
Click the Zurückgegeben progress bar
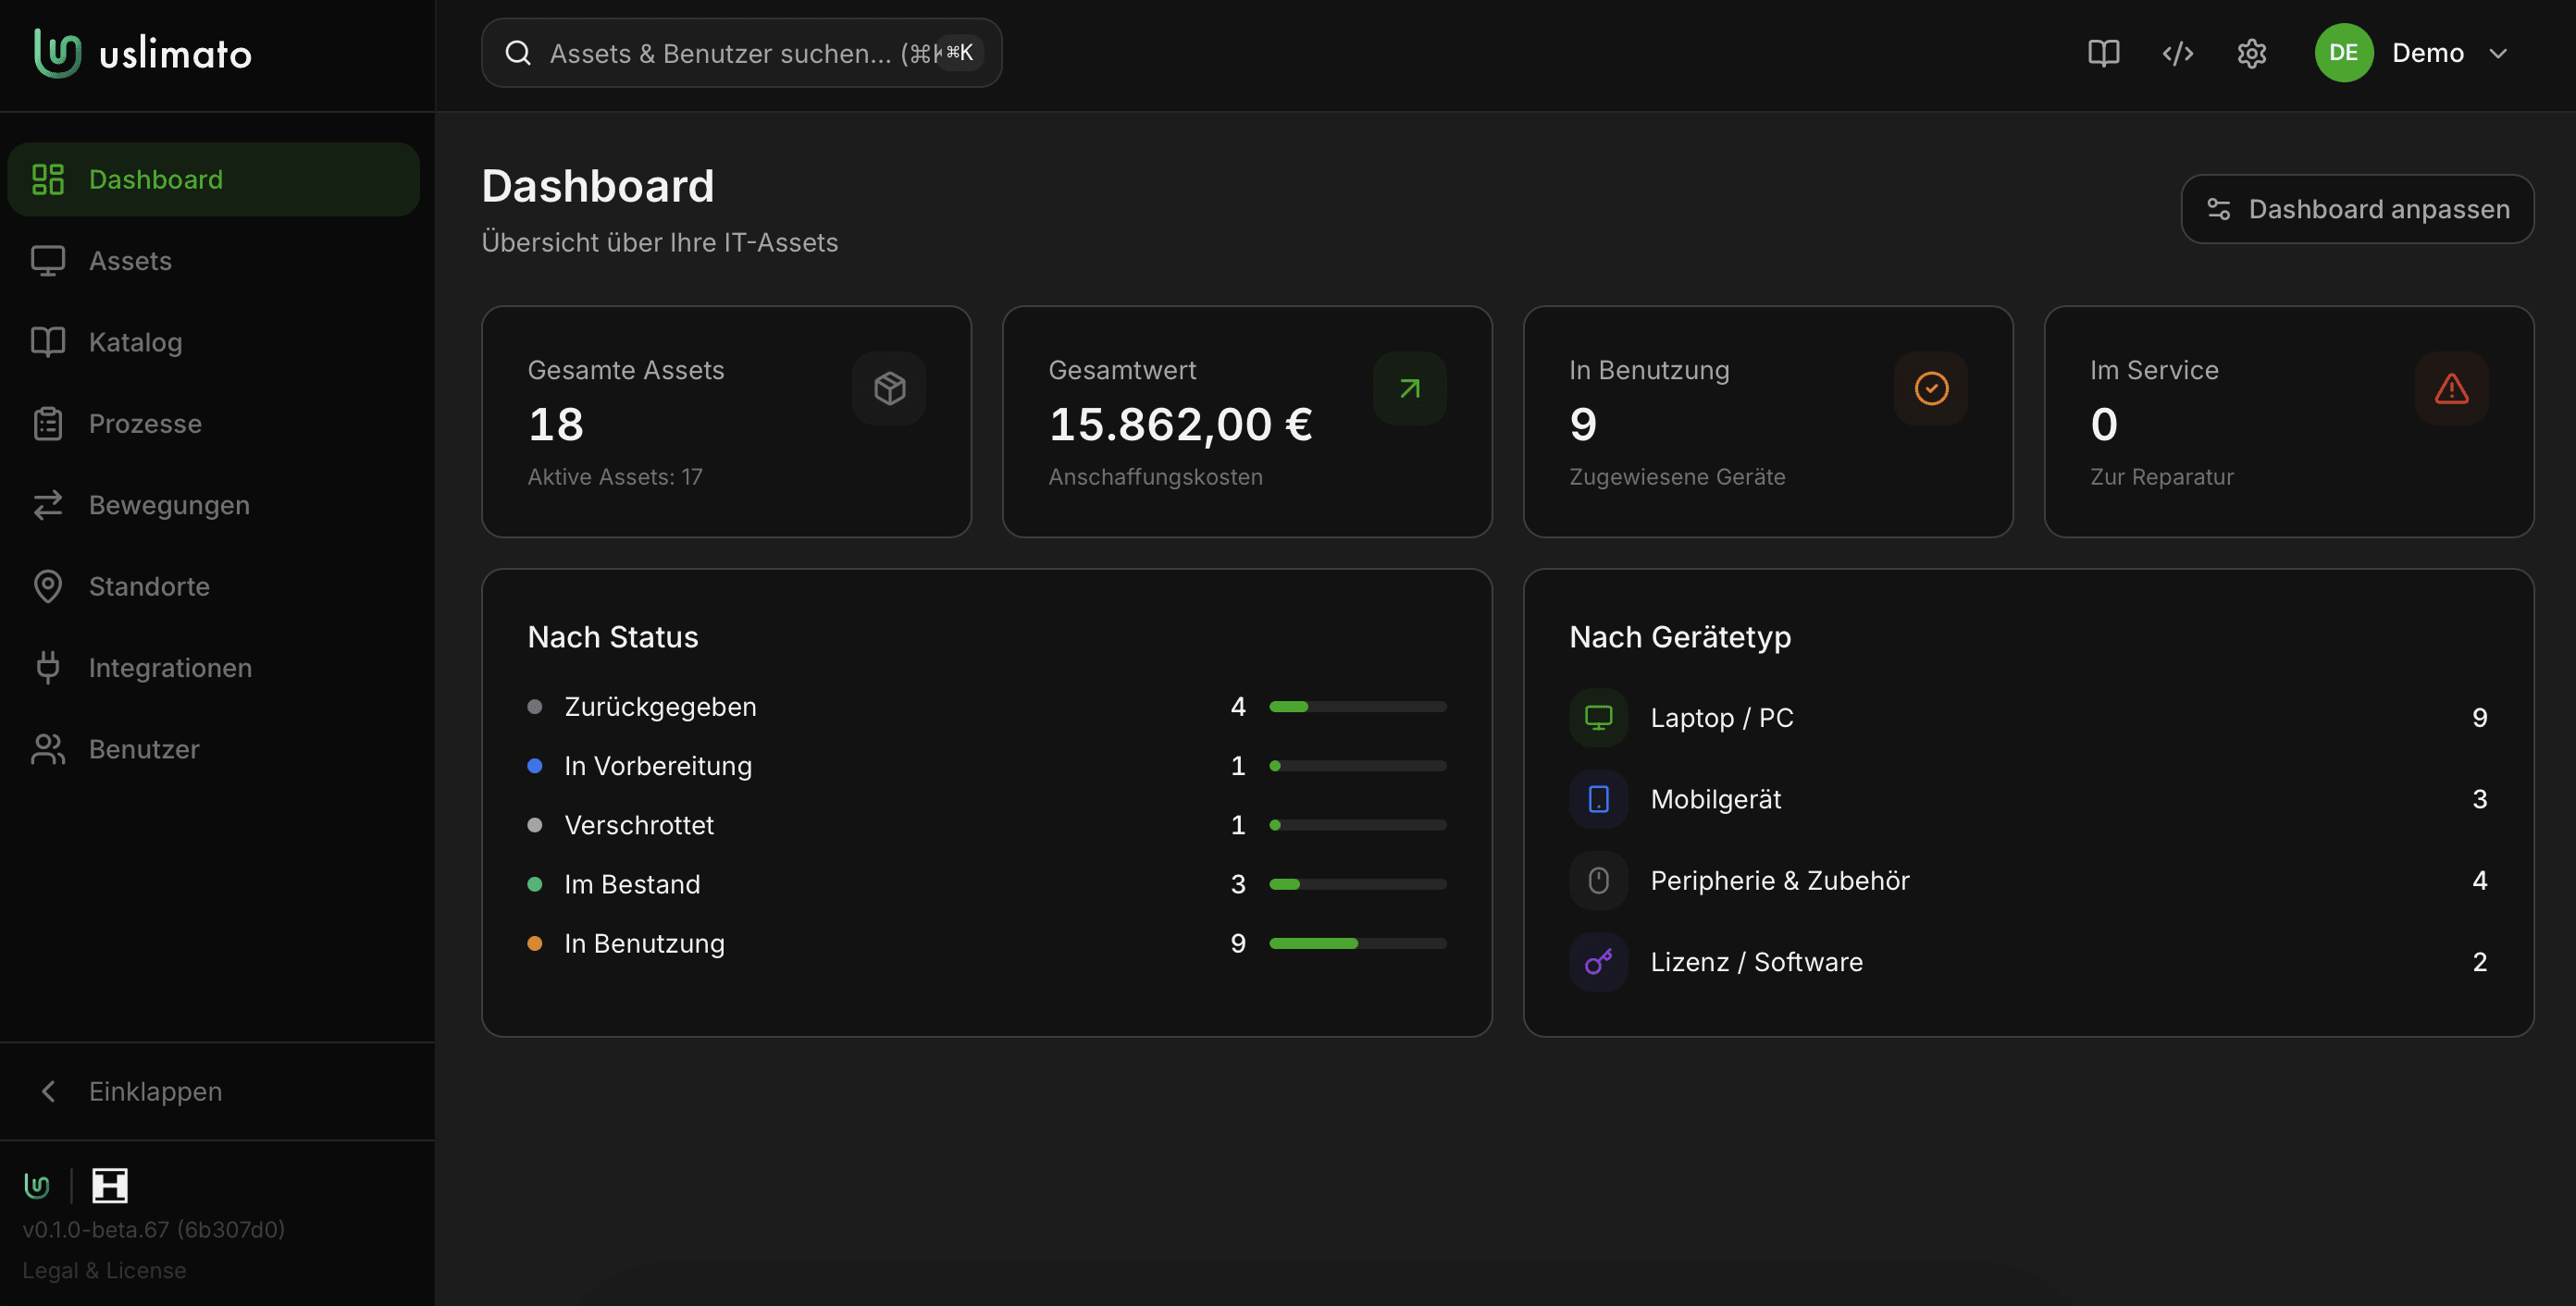pos(1358,707)
